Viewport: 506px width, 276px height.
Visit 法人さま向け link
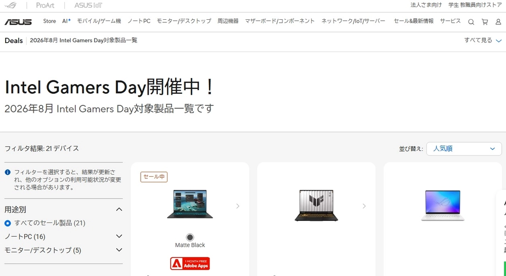(426, 5)
